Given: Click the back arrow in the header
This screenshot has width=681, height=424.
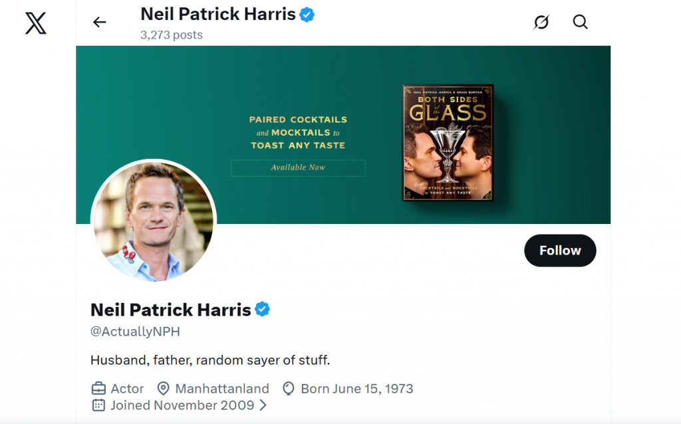Looking at the screenshot, I should pyautogui.click(x=99, y=22).
